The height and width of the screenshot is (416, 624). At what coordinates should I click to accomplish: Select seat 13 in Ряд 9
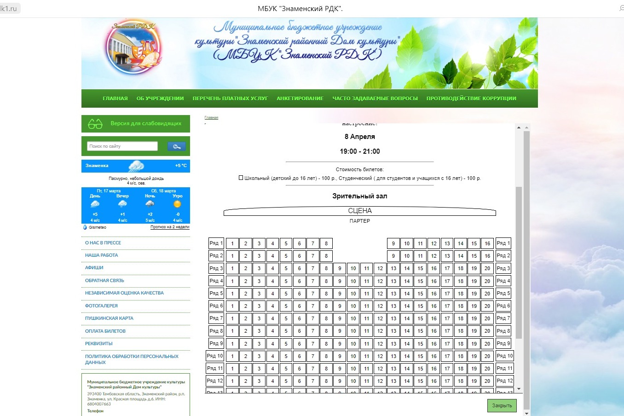click(x=393, y=344)
